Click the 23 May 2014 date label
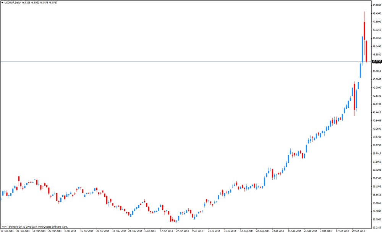This screenshot has width=382, height=233. point(135,231)
